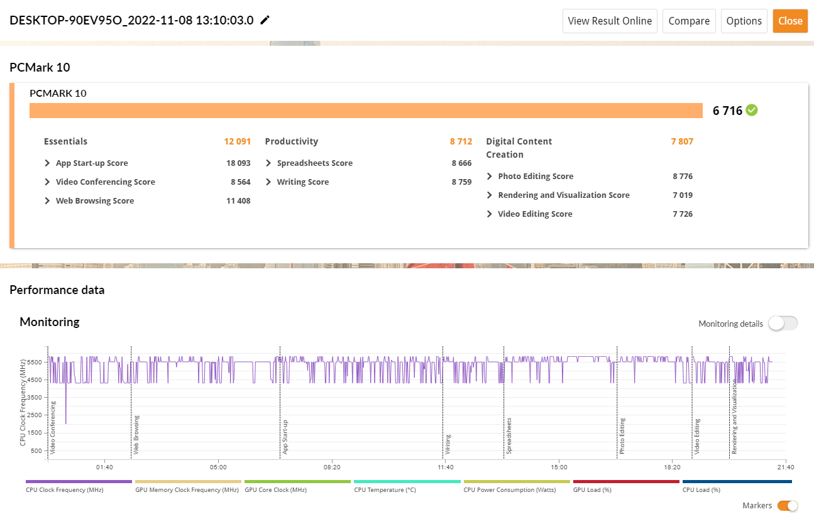Viewport: 814px width, 524px height.
Task: Click the Writing value 8 759
Action: 461,182
